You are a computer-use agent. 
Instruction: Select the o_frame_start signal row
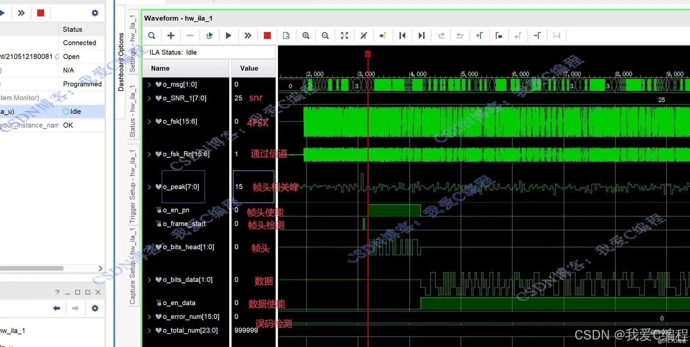click(186, 224)
